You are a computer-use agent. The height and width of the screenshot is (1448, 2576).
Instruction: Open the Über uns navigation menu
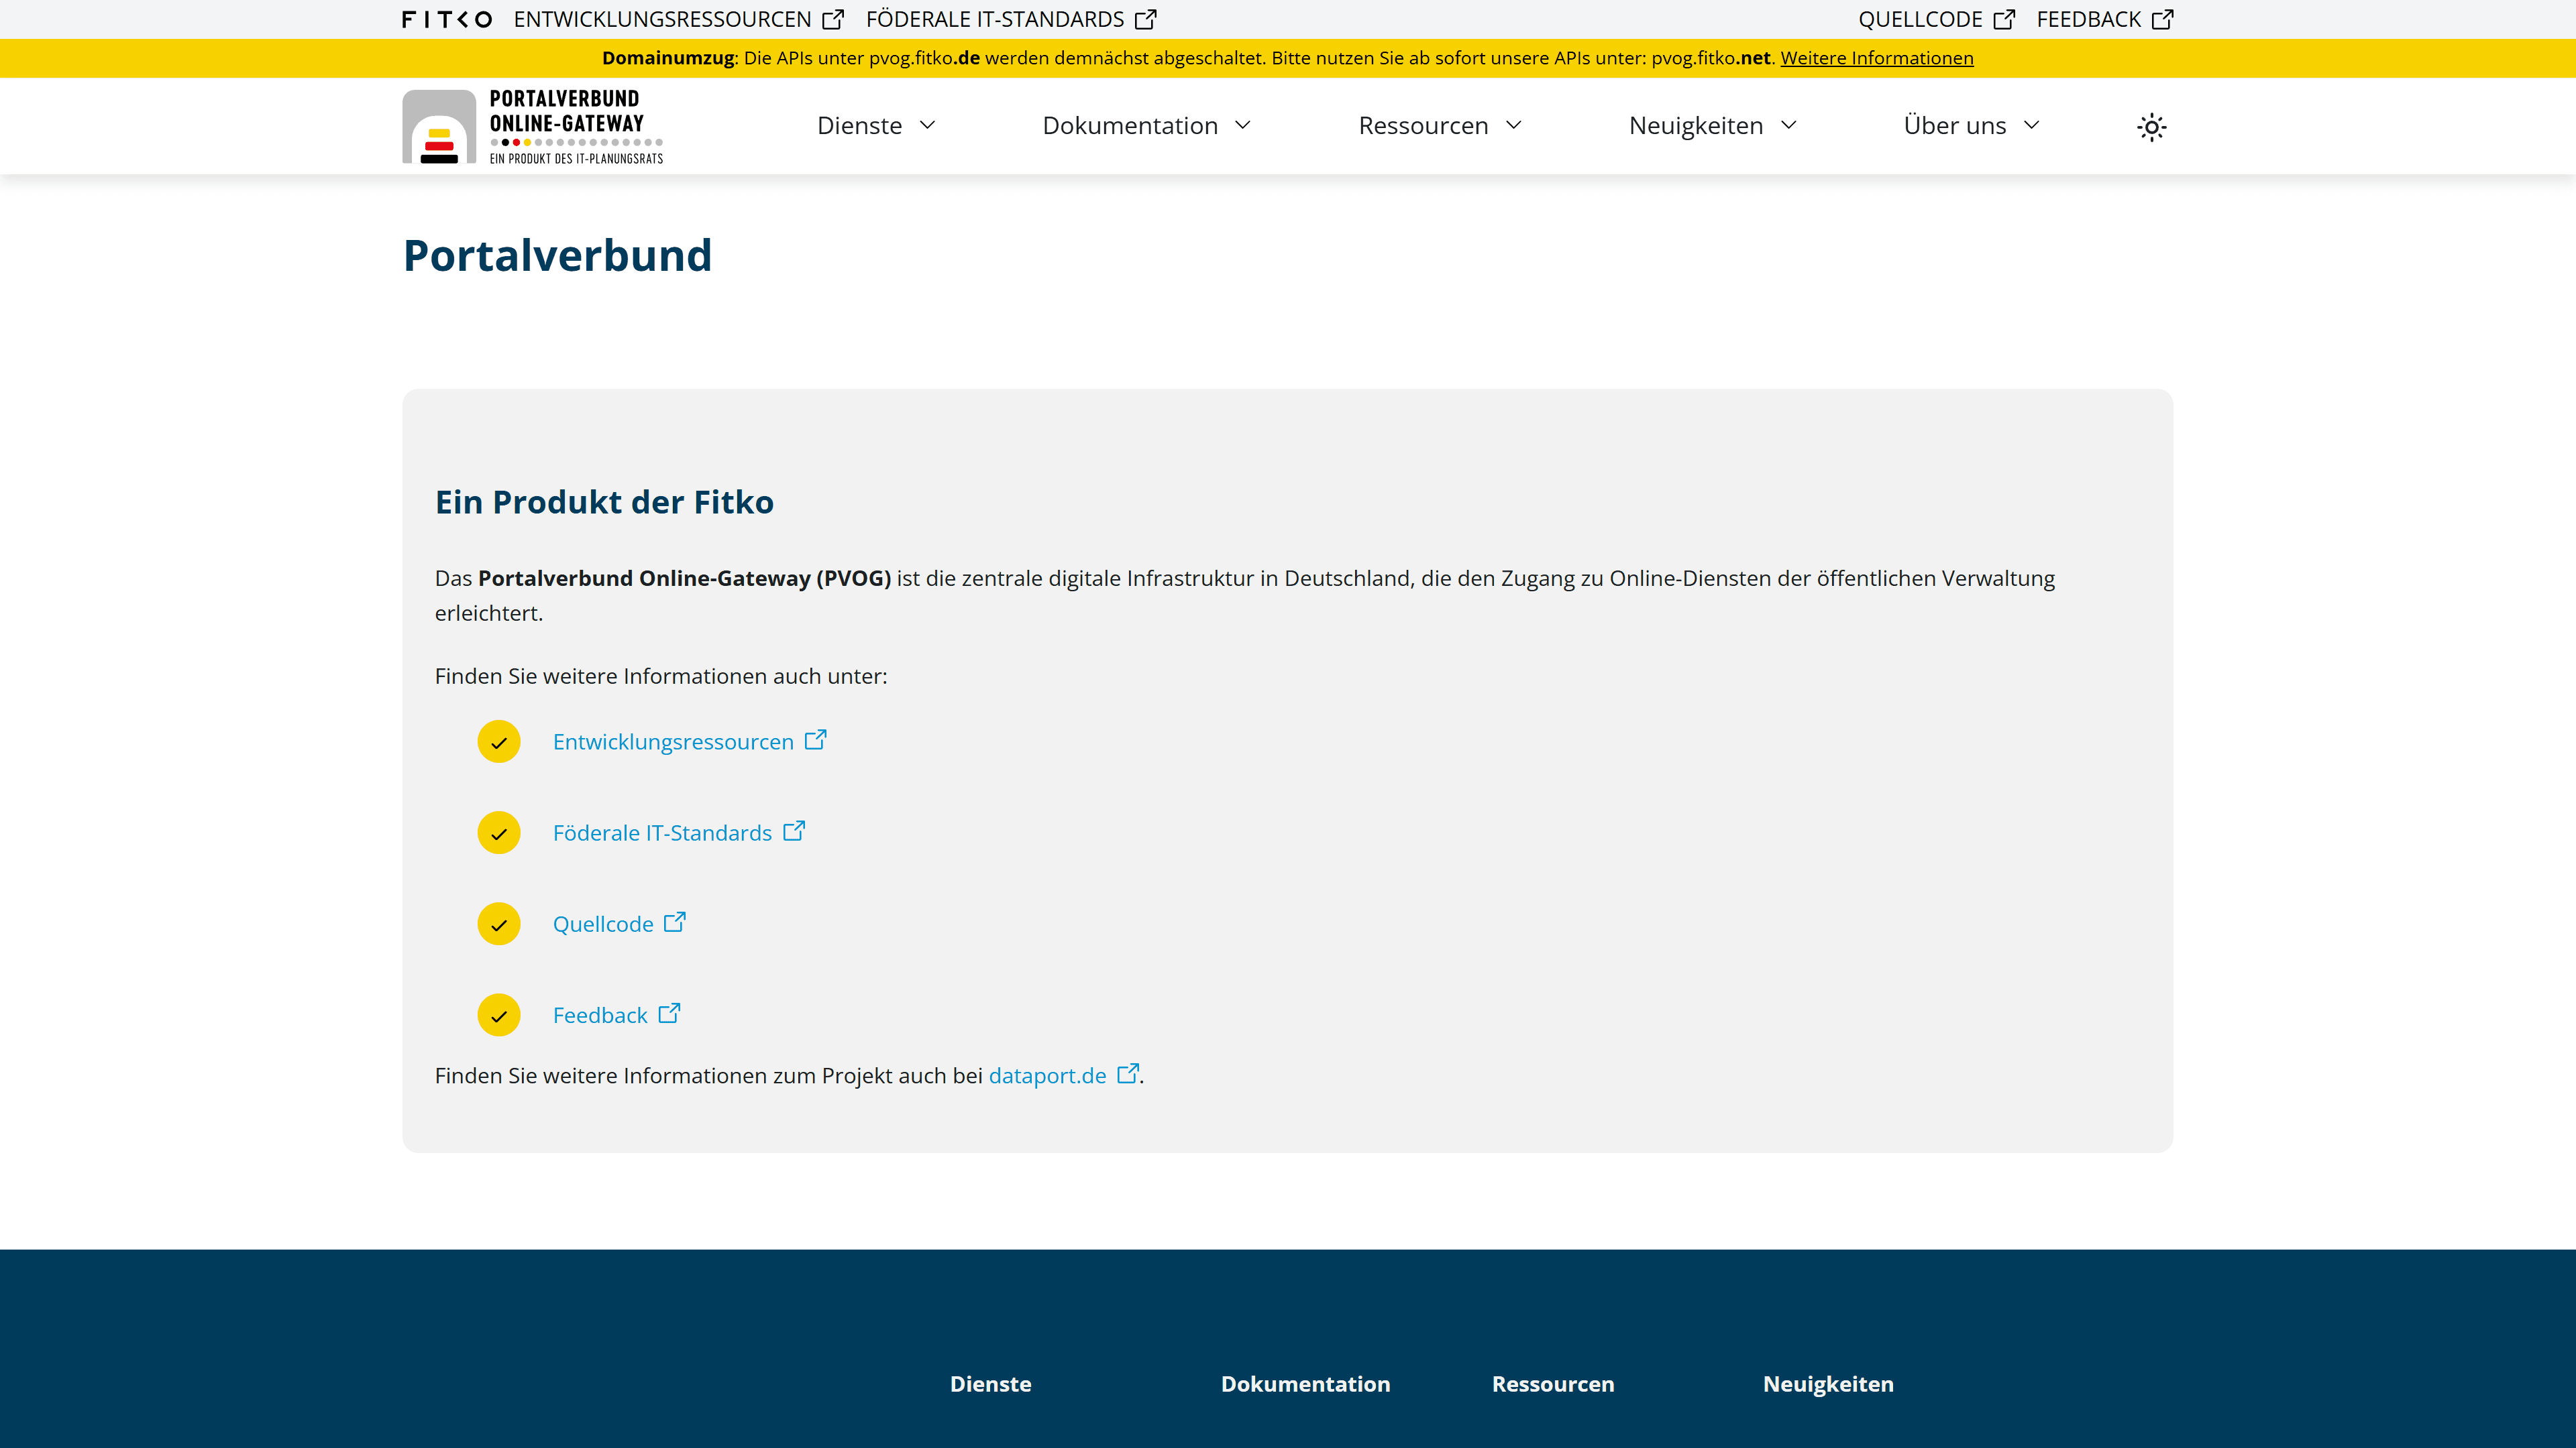coord(1970,126)
